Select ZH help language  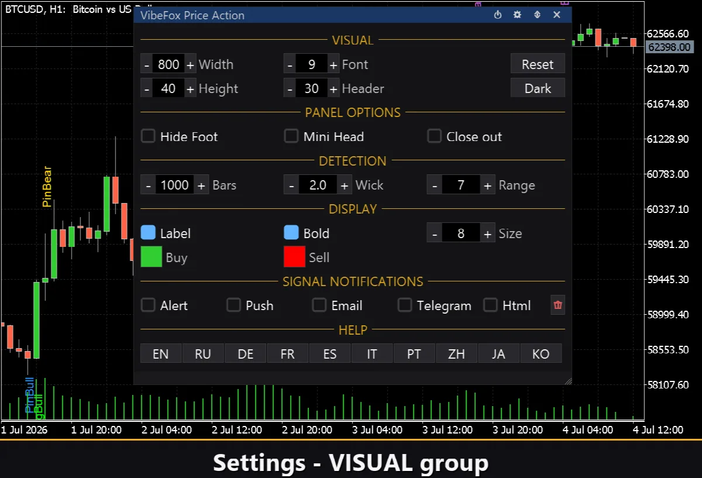click(x=456, y=354)
